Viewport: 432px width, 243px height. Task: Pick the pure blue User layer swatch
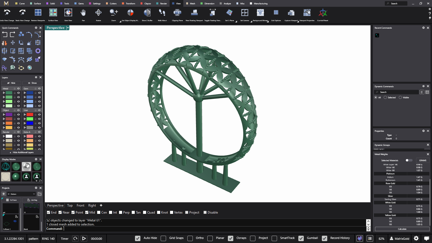(x=30, y=123)
